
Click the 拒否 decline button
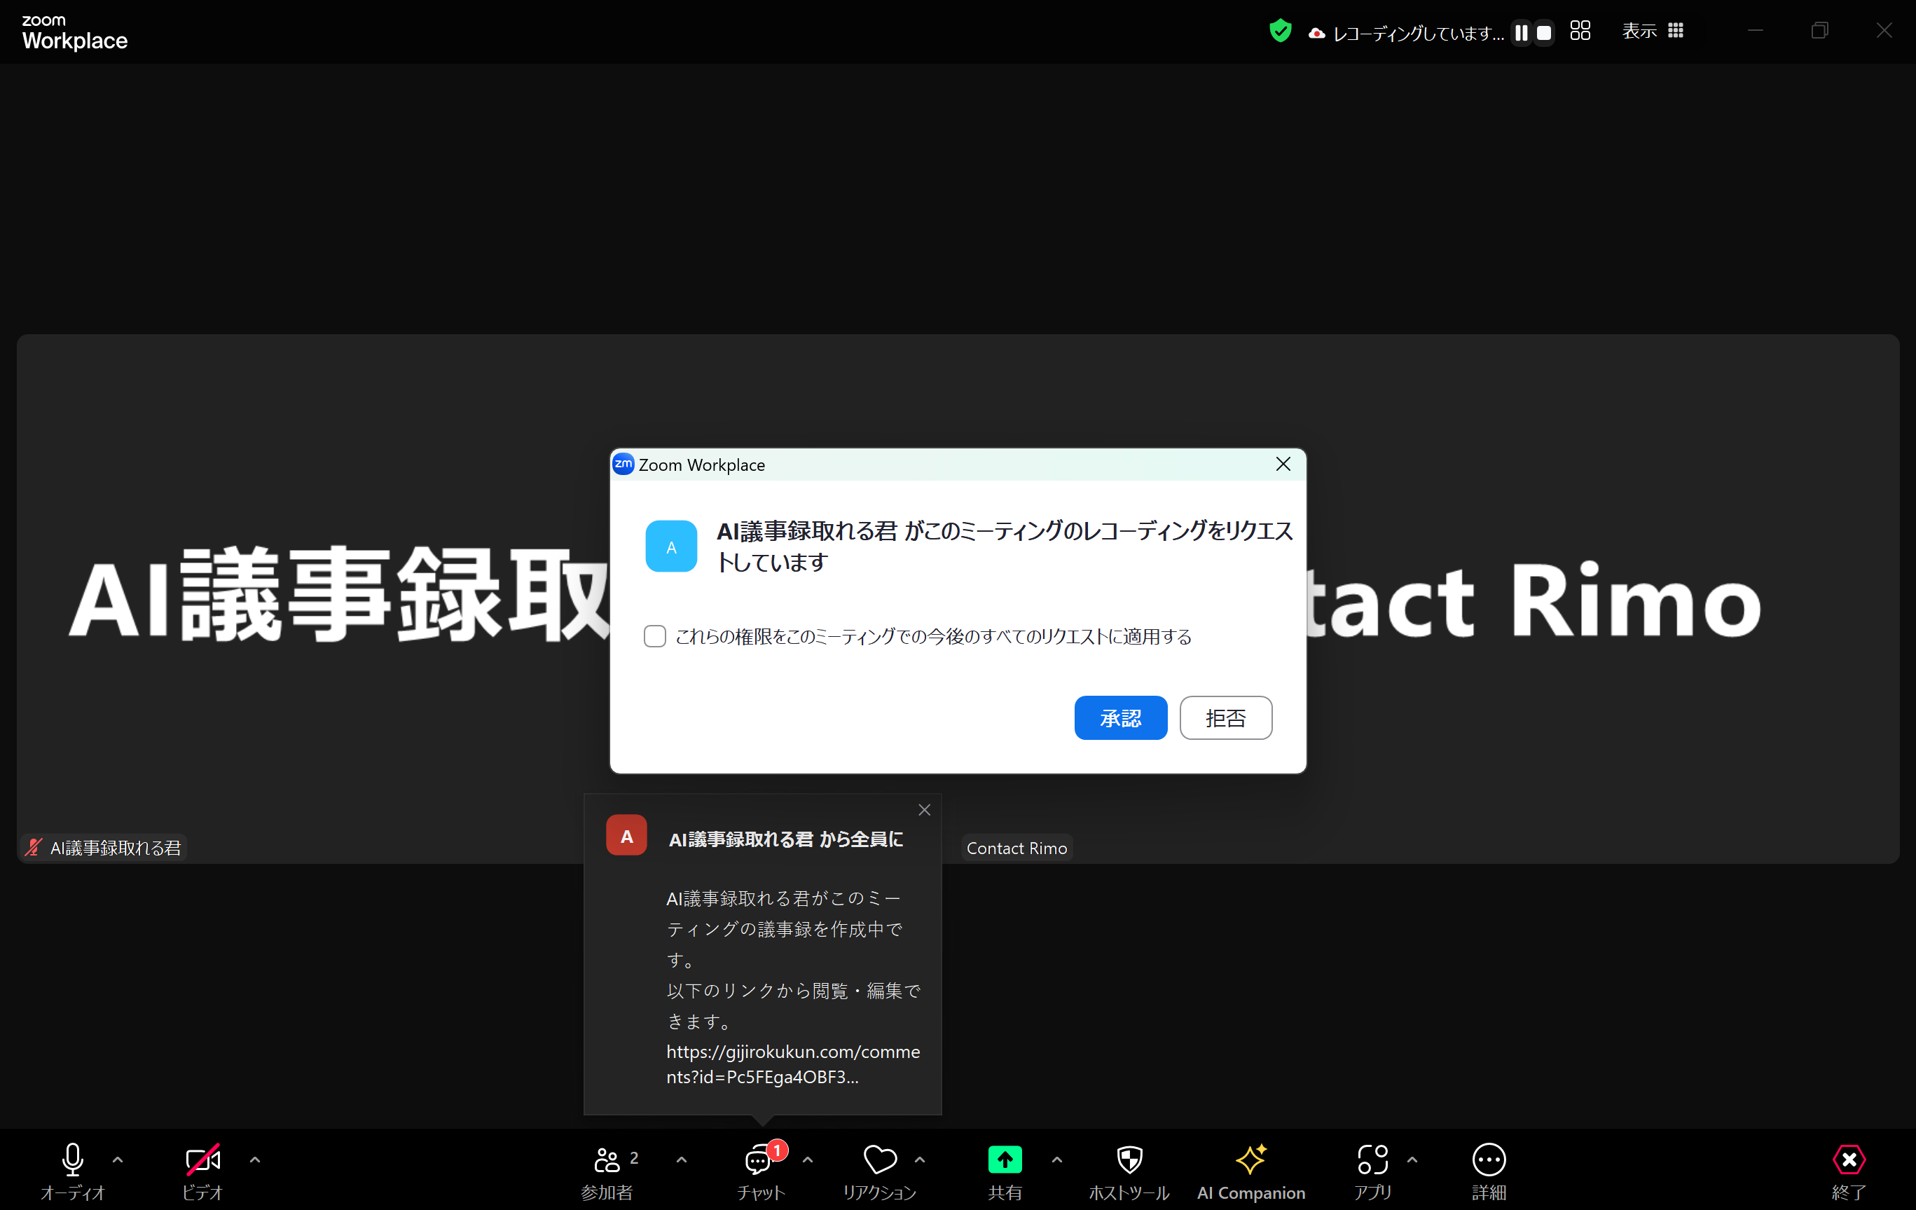(1225, 718)
